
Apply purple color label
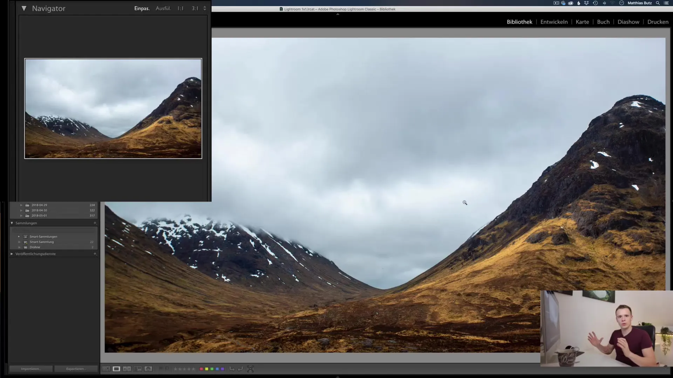[223, 369]
